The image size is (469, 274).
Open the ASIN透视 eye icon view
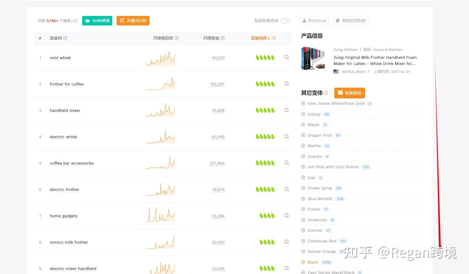pyautogui.click(x=87, y=21)
